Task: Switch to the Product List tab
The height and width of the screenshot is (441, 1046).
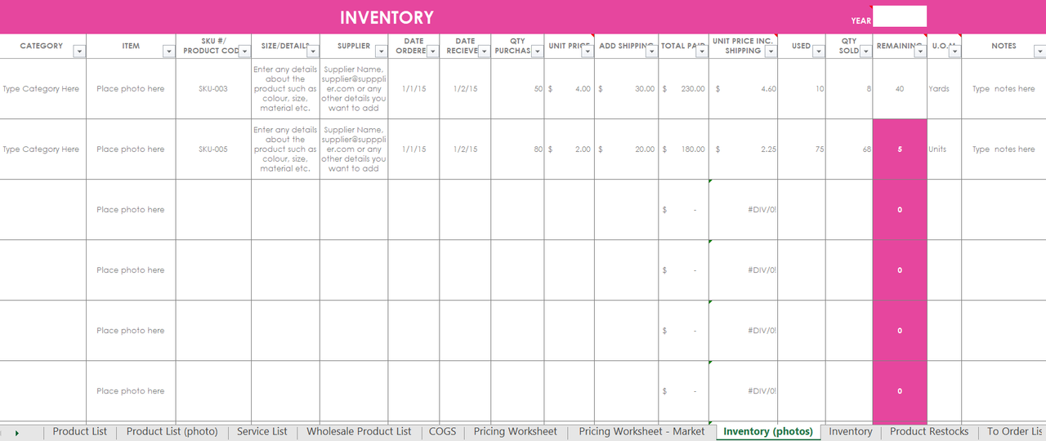Action: coord(79,431)
